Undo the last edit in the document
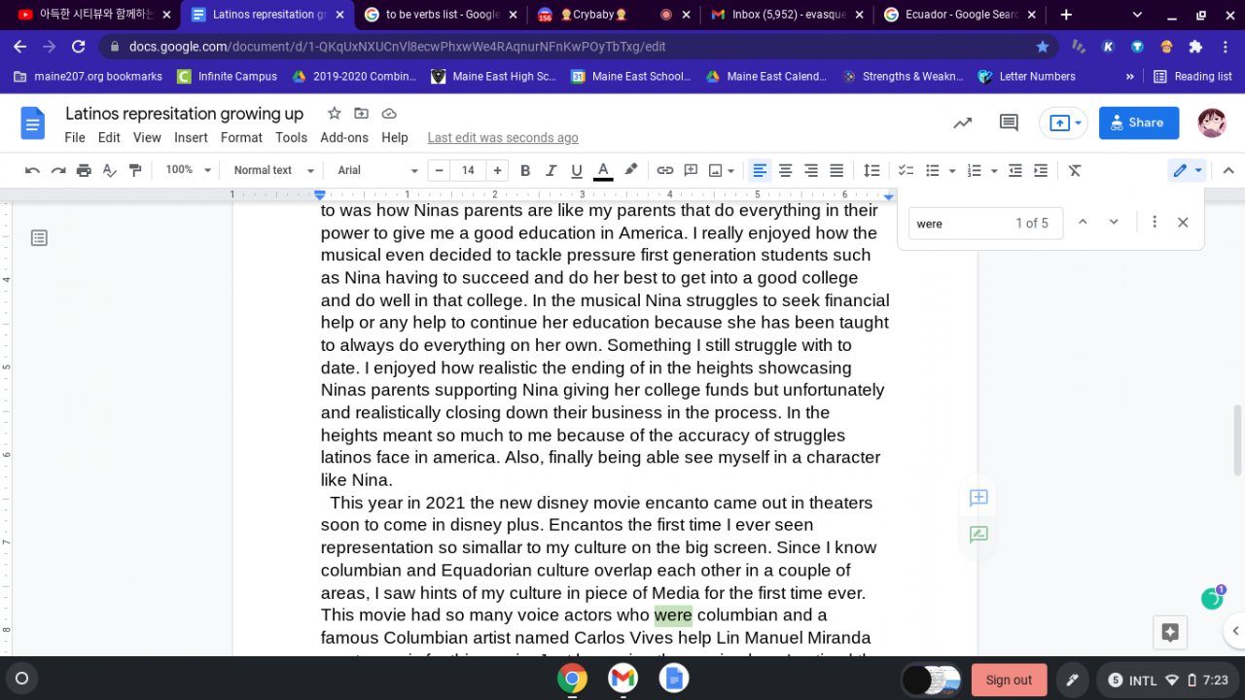This screenshot has height=700, width=1245. pos(32,170)
